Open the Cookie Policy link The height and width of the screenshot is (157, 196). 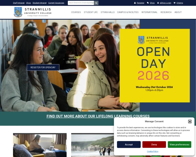153,151
